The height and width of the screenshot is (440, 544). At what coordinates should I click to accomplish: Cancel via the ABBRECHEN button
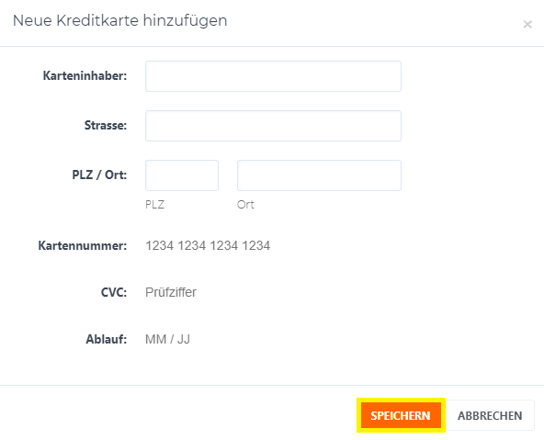click(490, 415)
